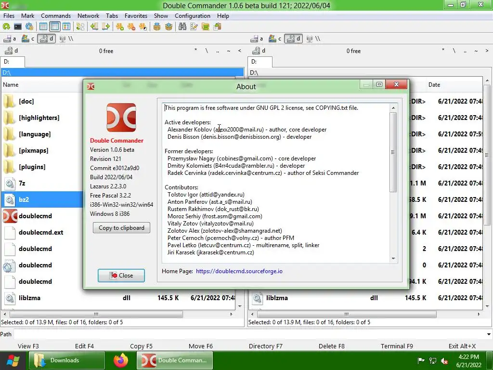Open the Network menu
The height and width of the screenshot is (370, 493).
pos(89,16)
